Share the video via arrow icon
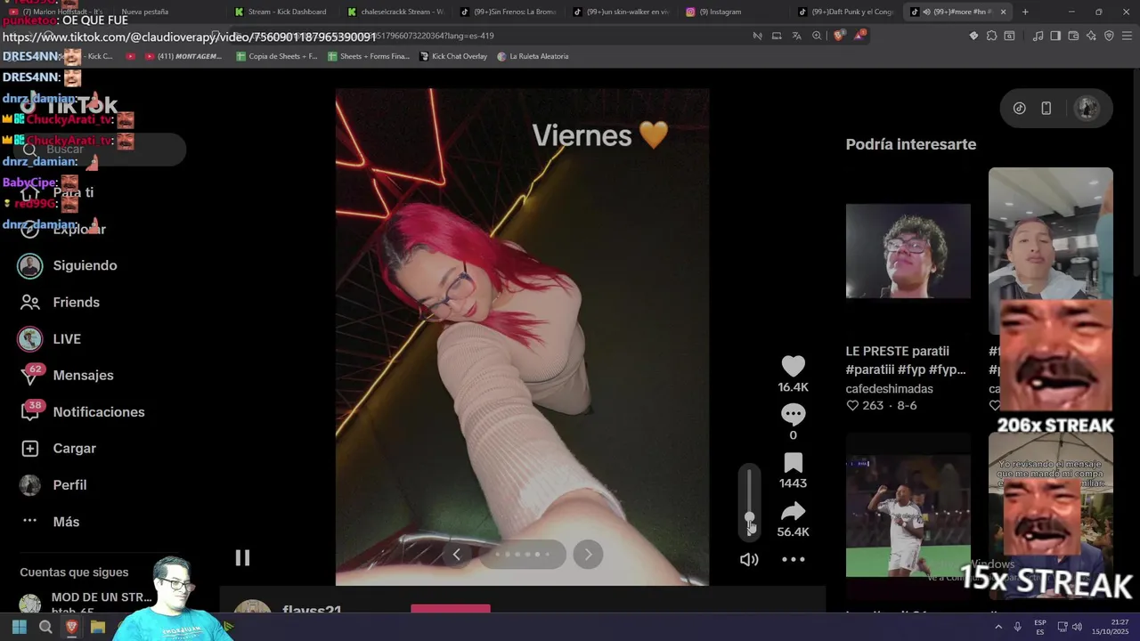This screenshot has width=1140, height=641. click(793, 512)
